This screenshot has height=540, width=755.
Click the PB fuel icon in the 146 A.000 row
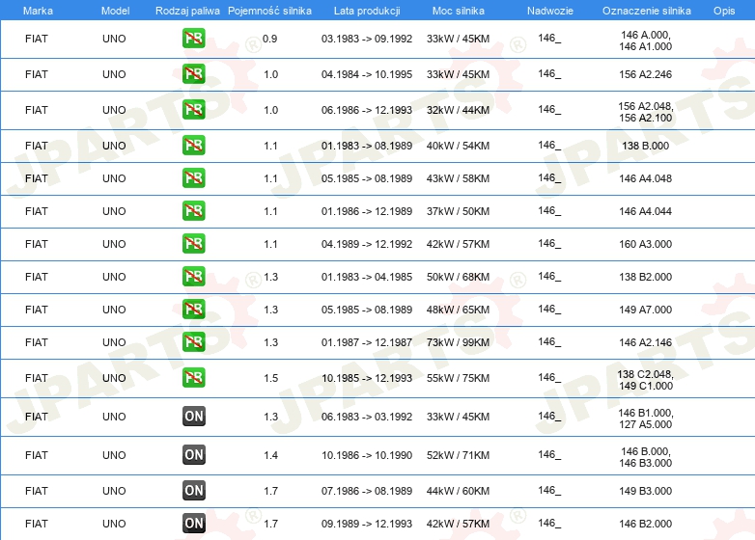(193, 39)
